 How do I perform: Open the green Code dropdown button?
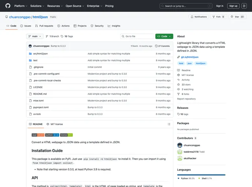point(164,37)
